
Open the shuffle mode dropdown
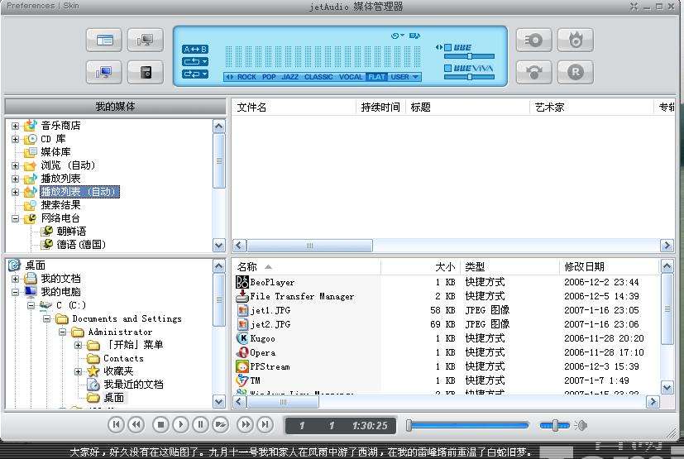[x=195, y=74]
